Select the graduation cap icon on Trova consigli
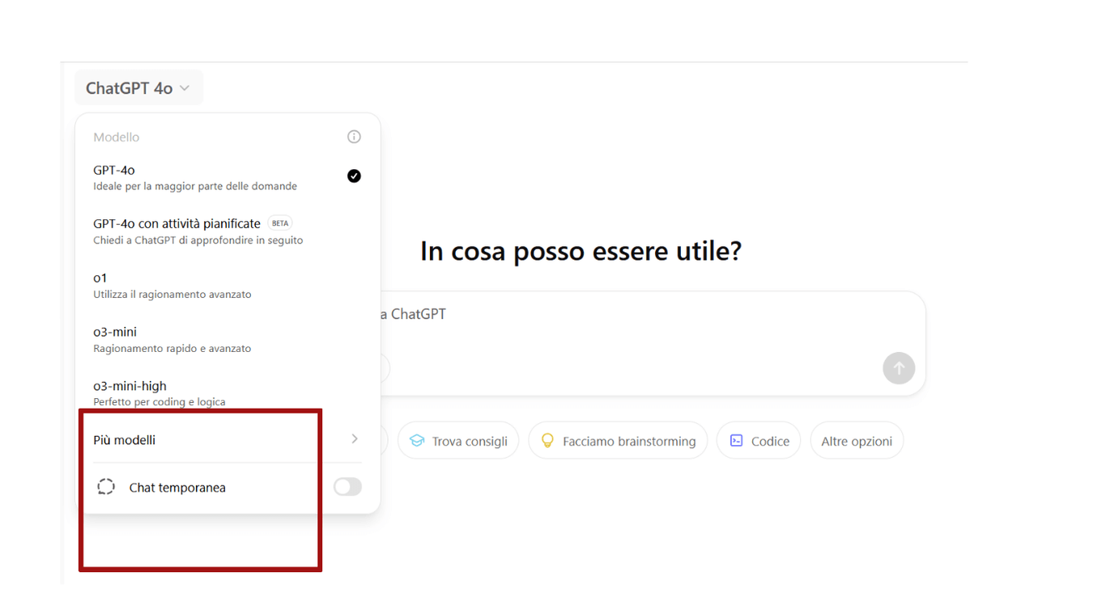The height and width of the screenshot is (602, 1106). point(416,440)
